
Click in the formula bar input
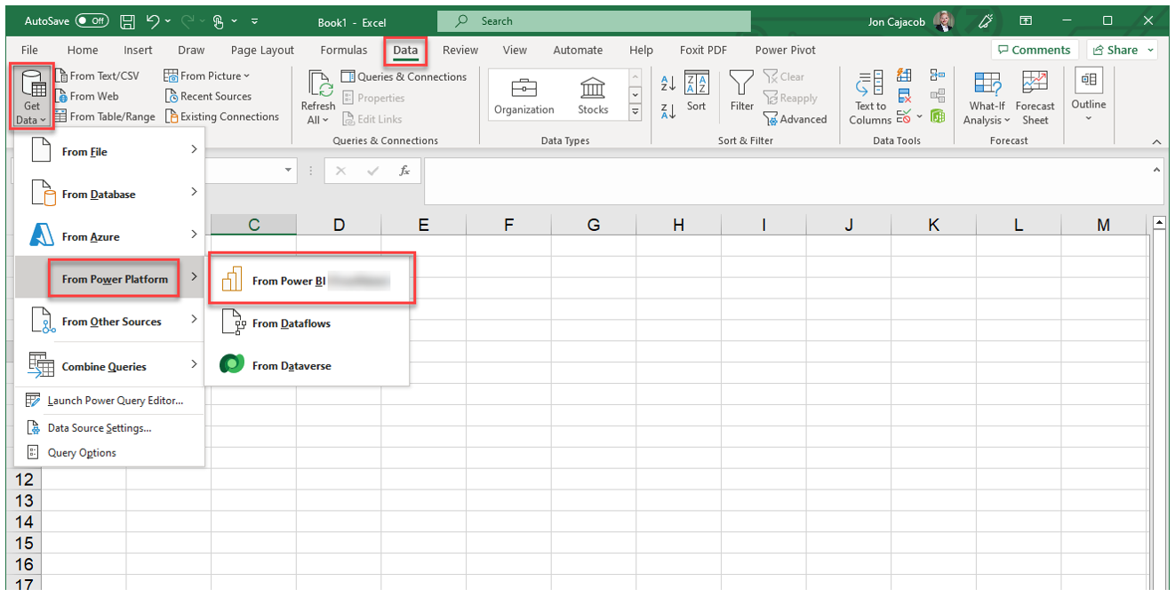pyautogui.click(x=785, y=181)
